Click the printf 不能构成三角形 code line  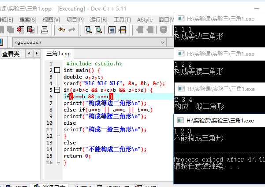tap(105, 149)
